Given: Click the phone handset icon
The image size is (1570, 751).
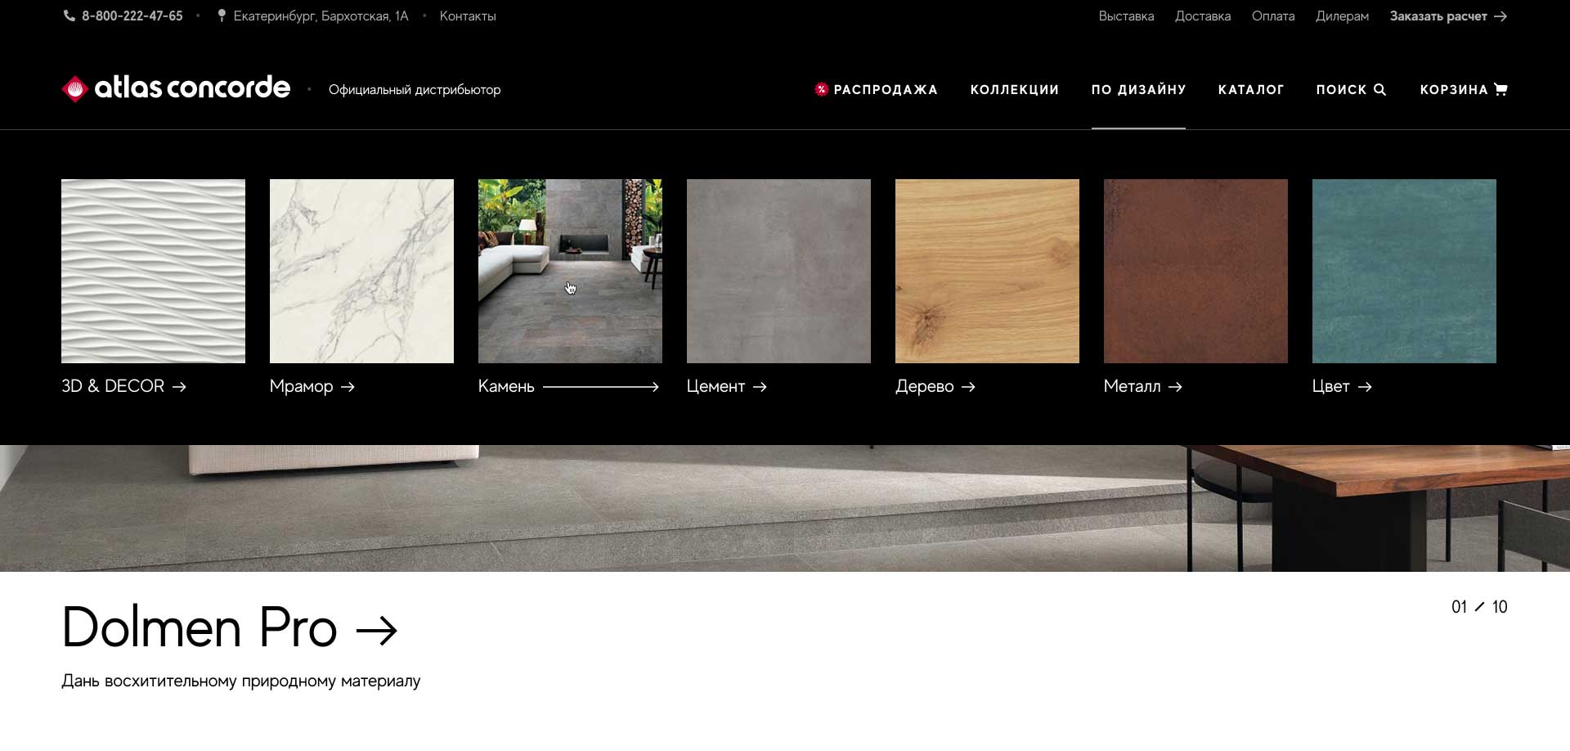Looking at the screenshot, I should click(70, 16).
